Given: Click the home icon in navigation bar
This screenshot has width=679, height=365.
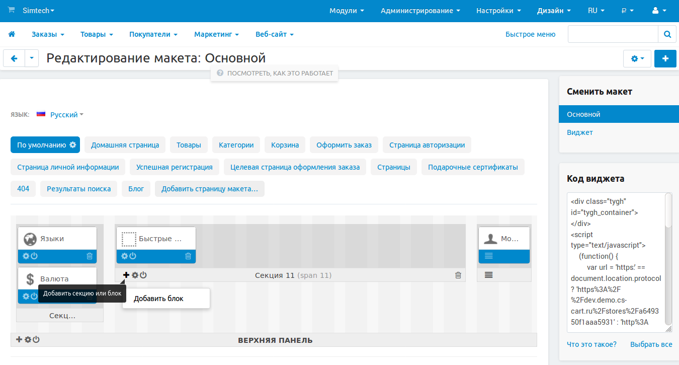Looking at the screenshot, I should 12,34.
